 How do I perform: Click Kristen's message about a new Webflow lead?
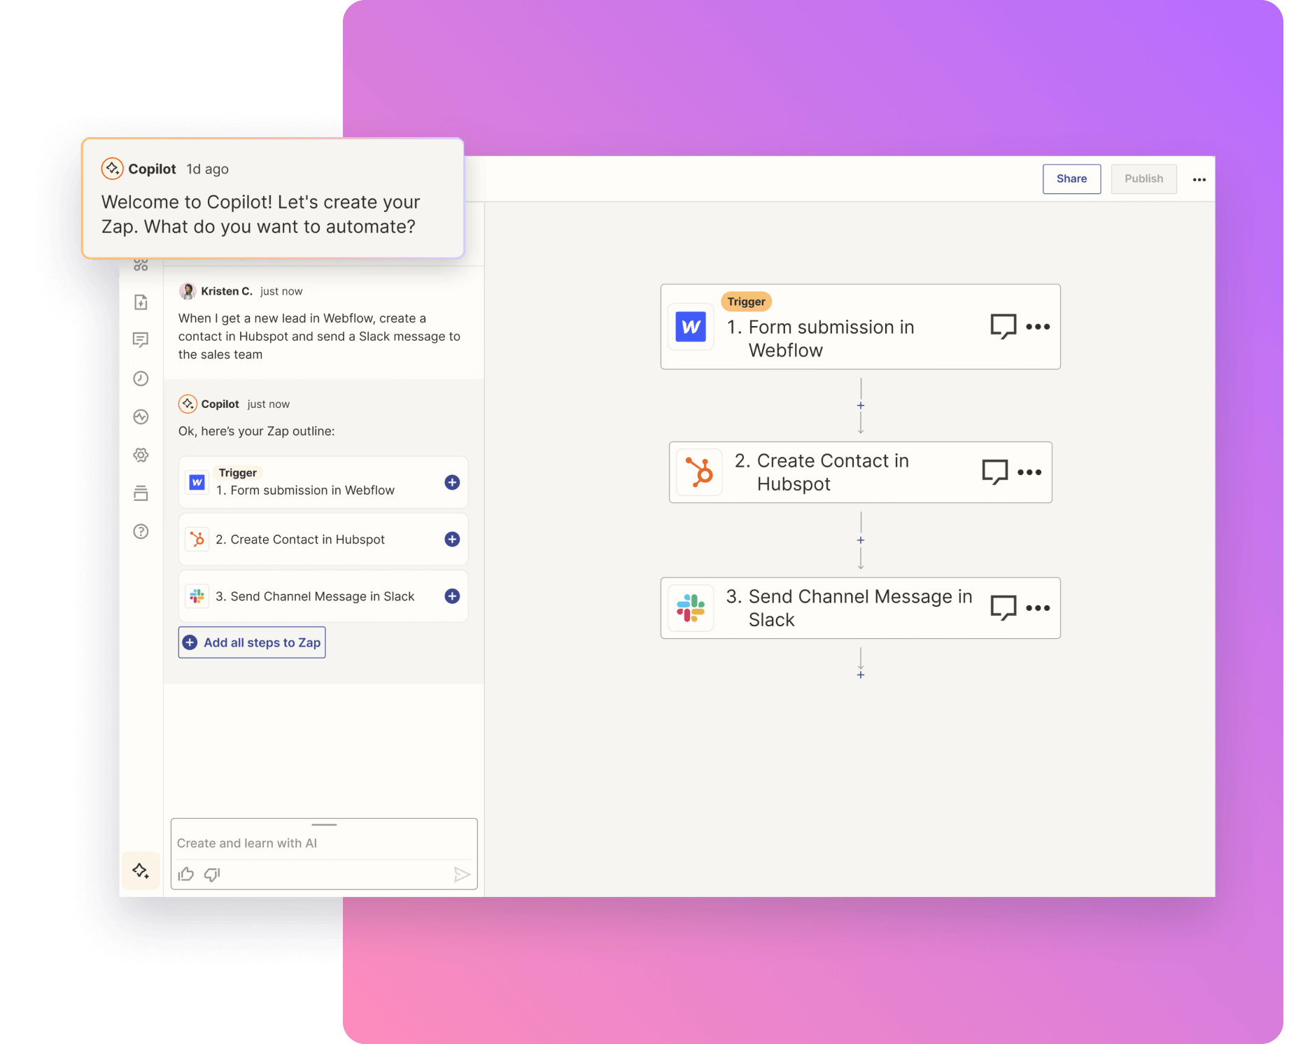point(319,337)
